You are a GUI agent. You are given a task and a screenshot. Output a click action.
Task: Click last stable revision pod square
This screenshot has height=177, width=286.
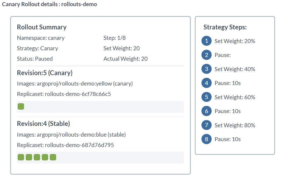point(53,157)
